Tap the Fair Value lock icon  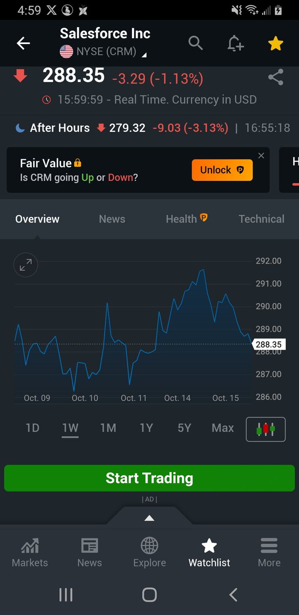pos(78,163)
